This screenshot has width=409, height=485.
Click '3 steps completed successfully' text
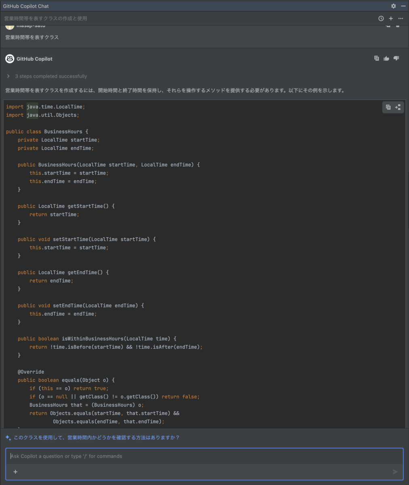pyautogui.click(x=51, y=76)
